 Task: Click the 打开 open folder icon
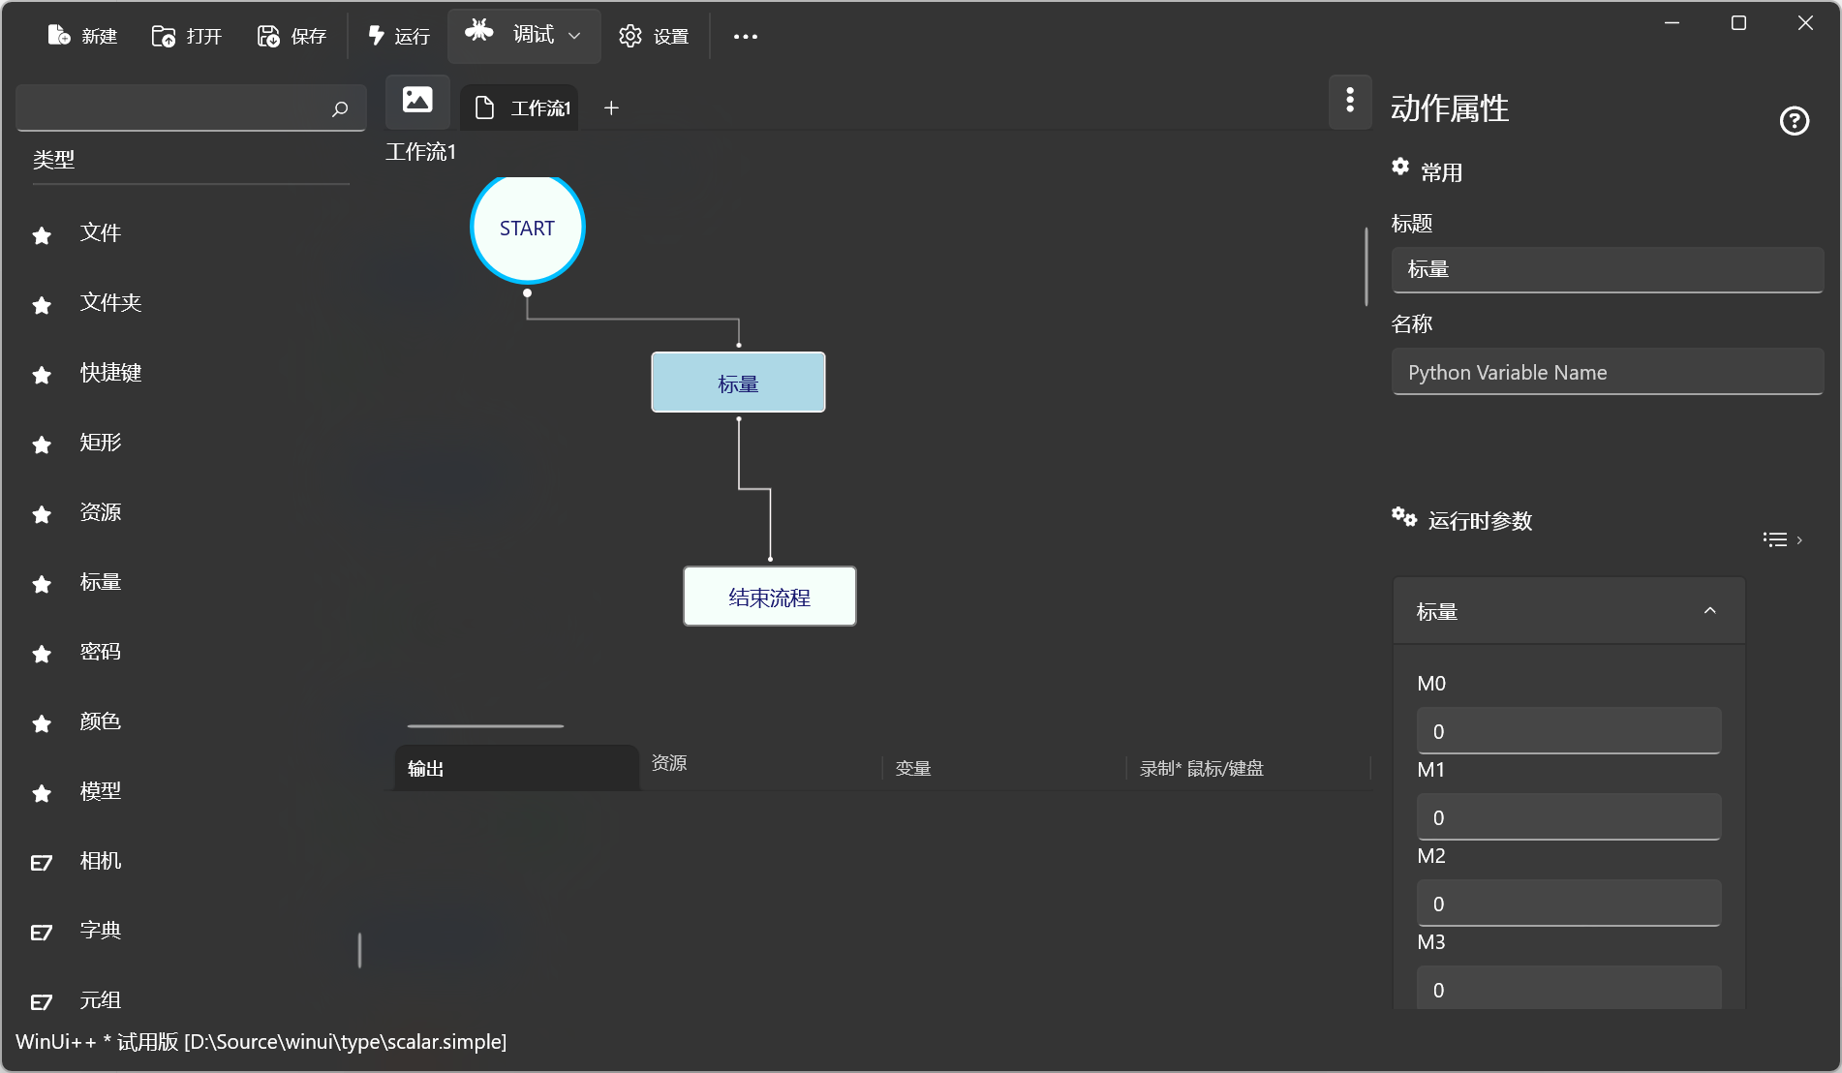[164, 36]
